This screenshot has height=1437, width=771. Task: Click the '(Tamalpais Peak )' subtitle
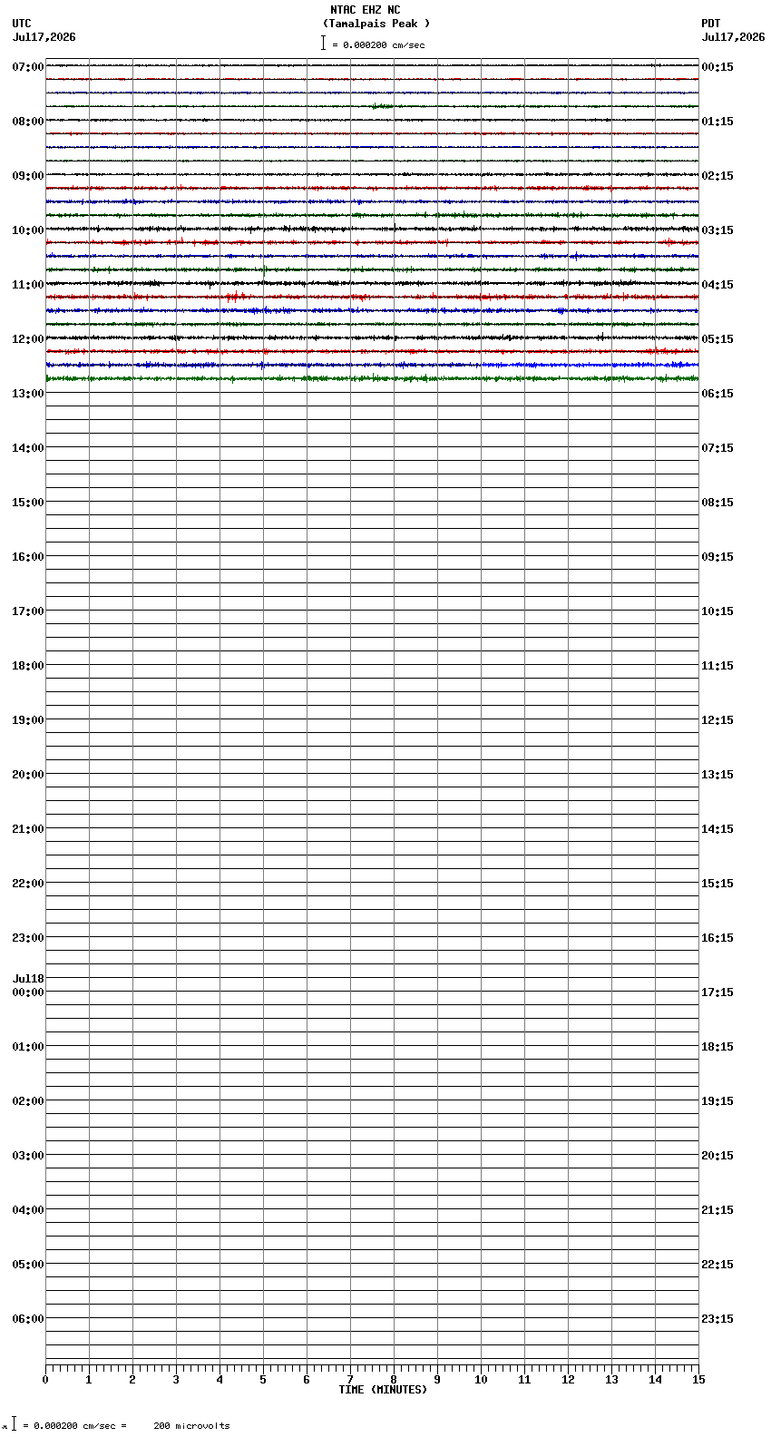376,24
